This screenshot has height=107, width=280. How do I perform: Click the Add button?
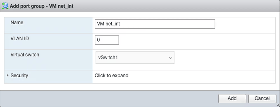(x=232, y=98)
